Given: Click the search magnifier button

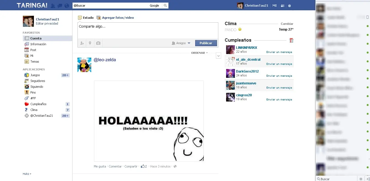Looking at the screenshot, I should pos(165,6).
